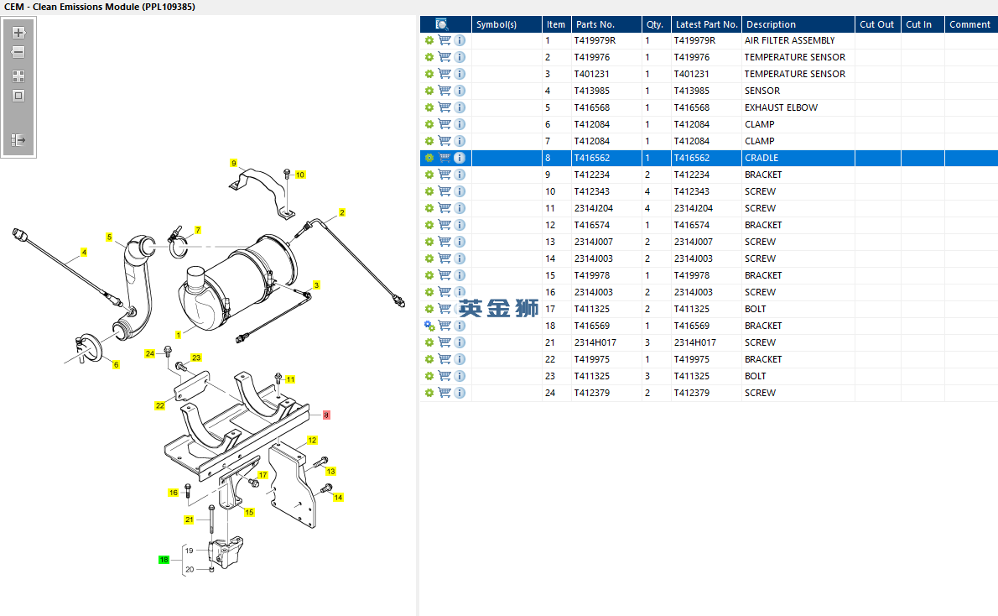Click the magnifier search icon in table header
The width and height of the screenshot is (998, 616).
click(443, 24)
